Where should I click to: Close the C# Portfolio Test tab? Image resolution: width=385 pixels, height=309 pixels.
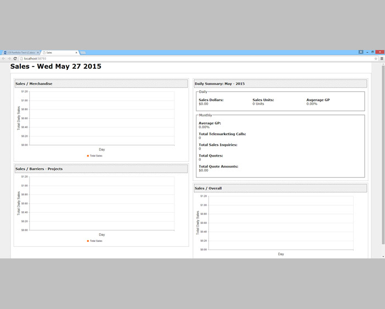point(38,53)
